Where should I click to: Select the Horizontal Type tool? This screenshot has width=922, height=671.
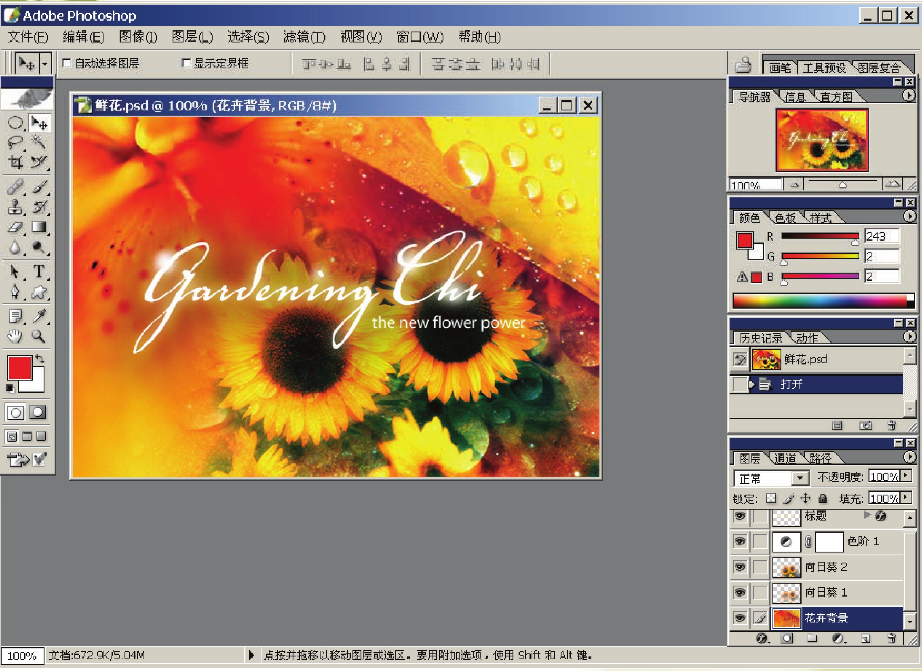tap(39, 271)
